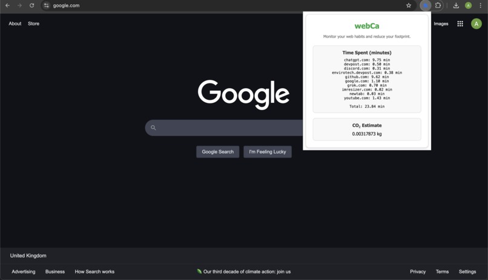Open site information icon beside google.com

47,5
